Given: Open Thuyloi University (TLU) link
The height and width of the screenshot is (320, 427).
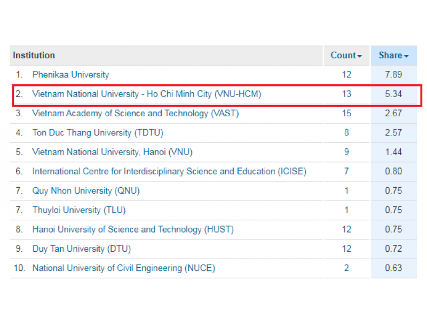Looking at the screenshot, I should click(79, 210).
